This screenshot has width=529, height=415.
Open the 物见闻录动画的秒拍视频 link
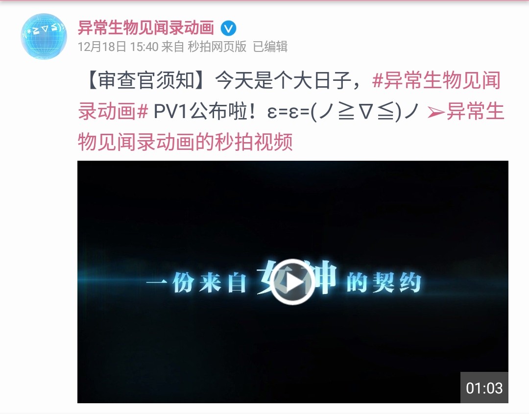tap(185, 142)
